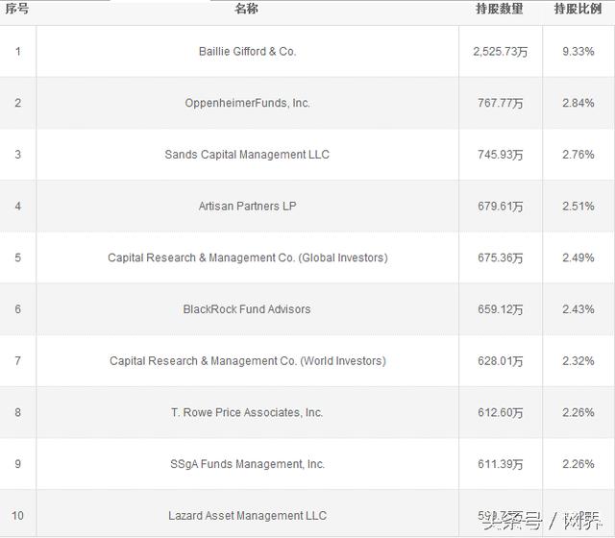Click the 767.77万 shares cell

[500, 103]
